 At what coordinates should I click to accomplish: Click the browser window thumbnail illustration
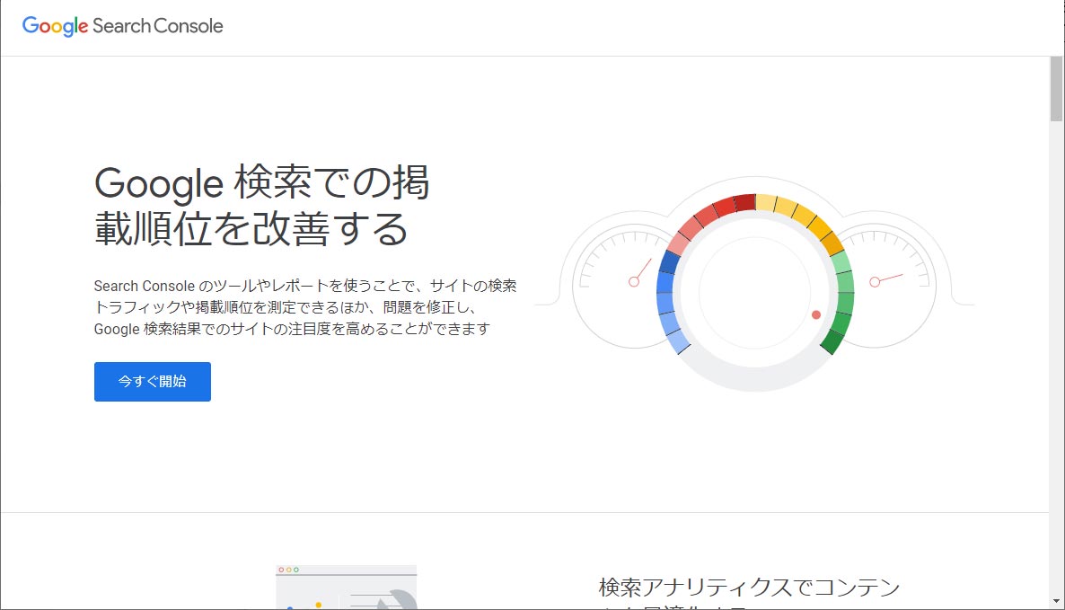pyautogui.click(x=347, y=587)
